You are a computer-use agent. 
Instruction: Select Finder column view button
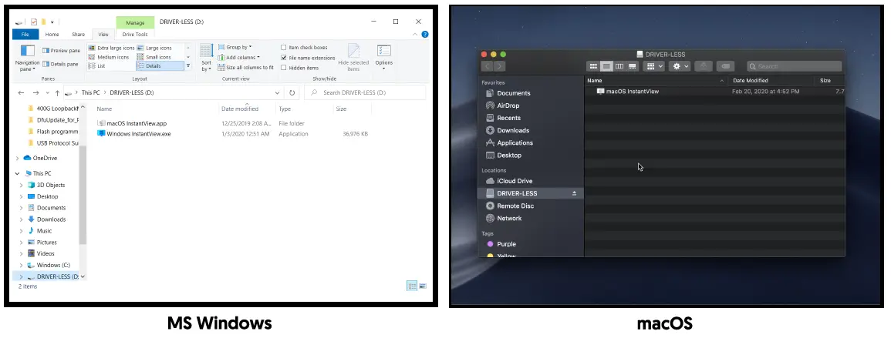(x=619, y=66)
